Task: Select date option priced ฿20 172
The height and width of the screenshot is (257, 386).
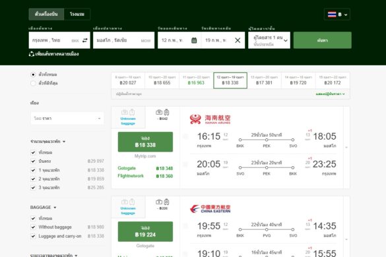Action: click(x=333, y=80)
